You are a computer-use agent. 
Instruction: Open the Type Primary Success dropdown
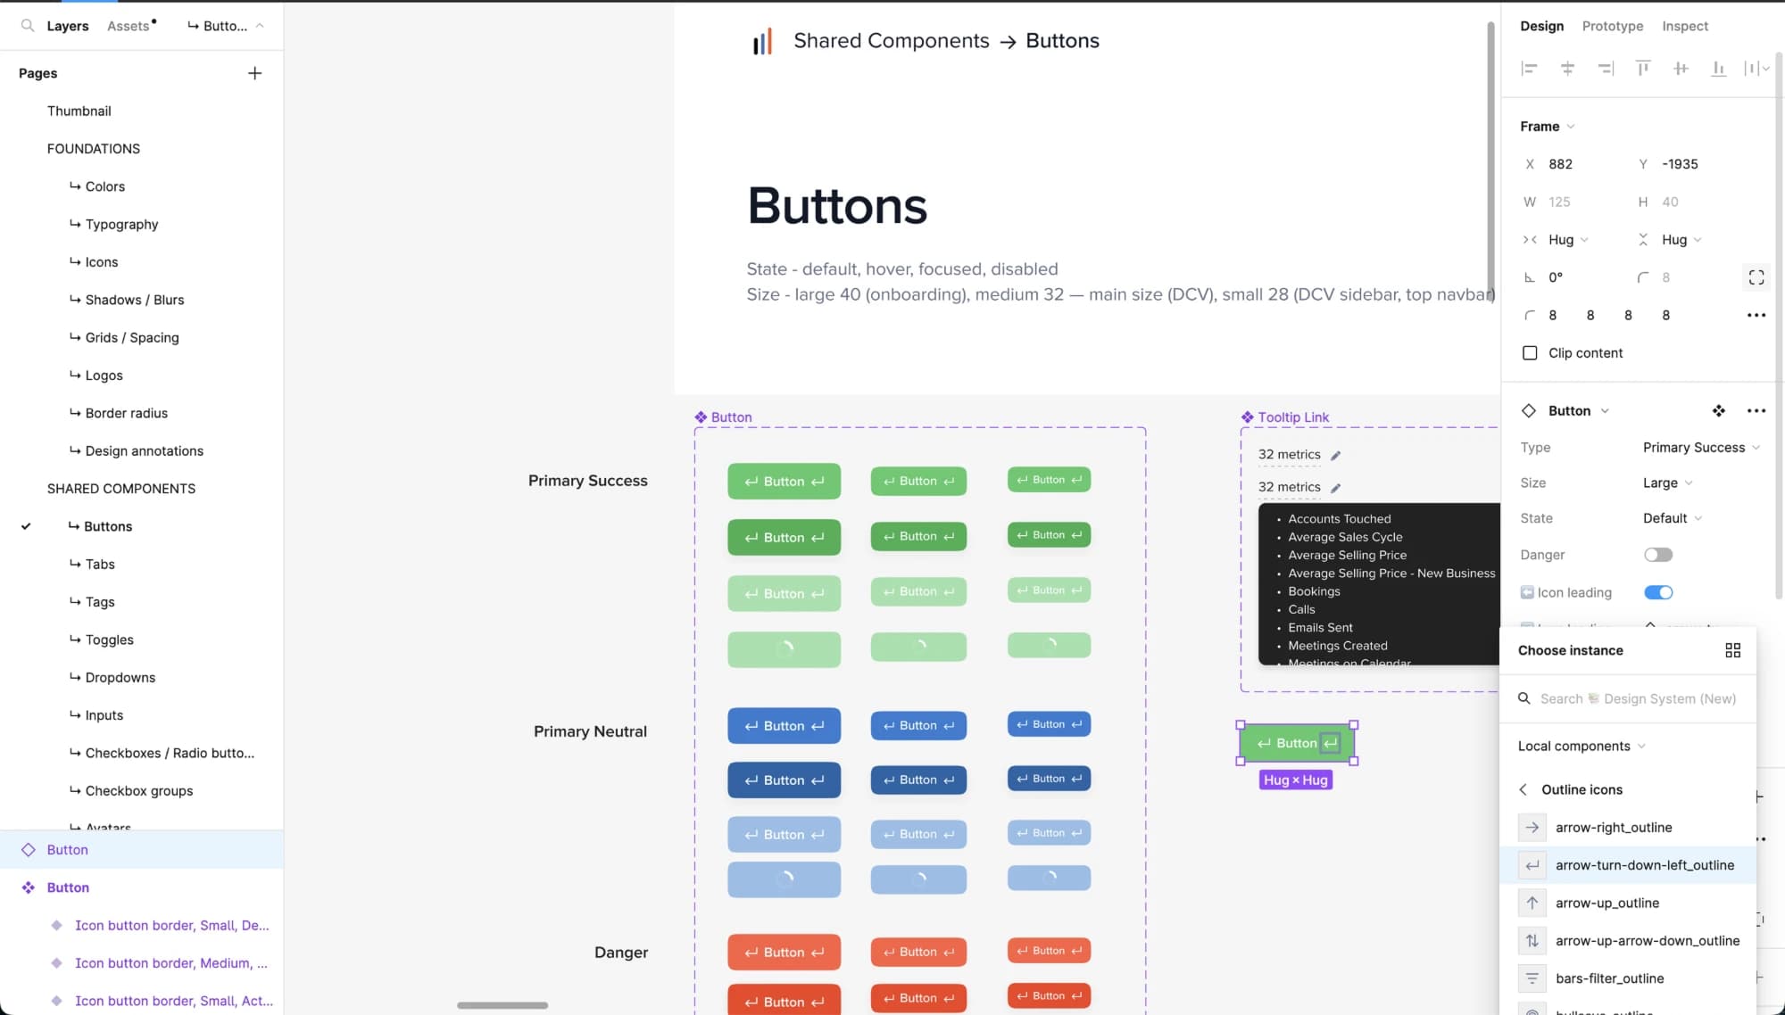[x=1701, y=447]
